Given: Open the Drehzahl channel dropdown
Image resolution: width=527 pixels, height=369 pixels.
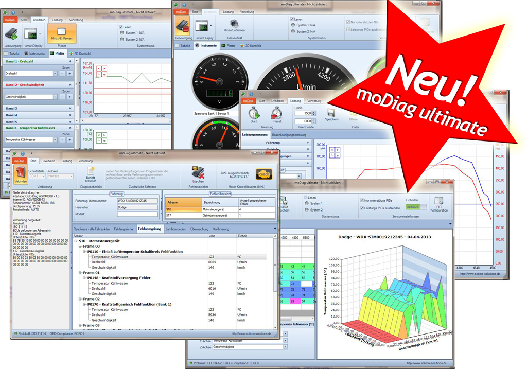Looking at the screenshot, I should [54, 74].
